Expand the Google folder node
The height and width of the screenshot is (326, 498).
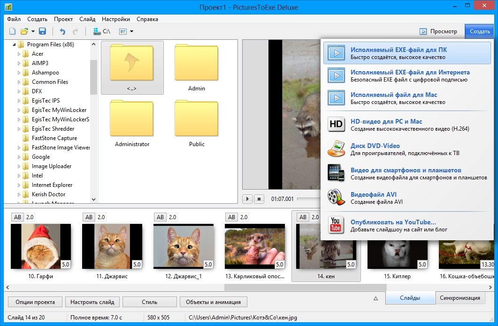pos(19,157)
